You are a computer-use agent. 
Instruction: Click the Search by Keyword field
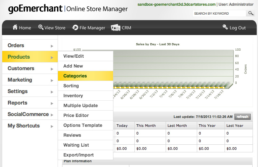219,13
